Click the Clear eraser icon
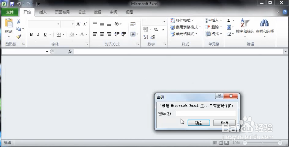 pyautogui.click(x=229, y=34)
